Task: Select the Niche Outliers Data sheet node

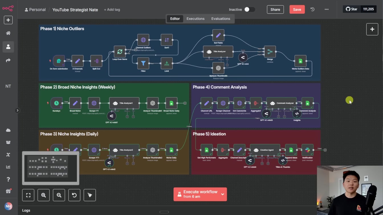Action: (300, 61)
